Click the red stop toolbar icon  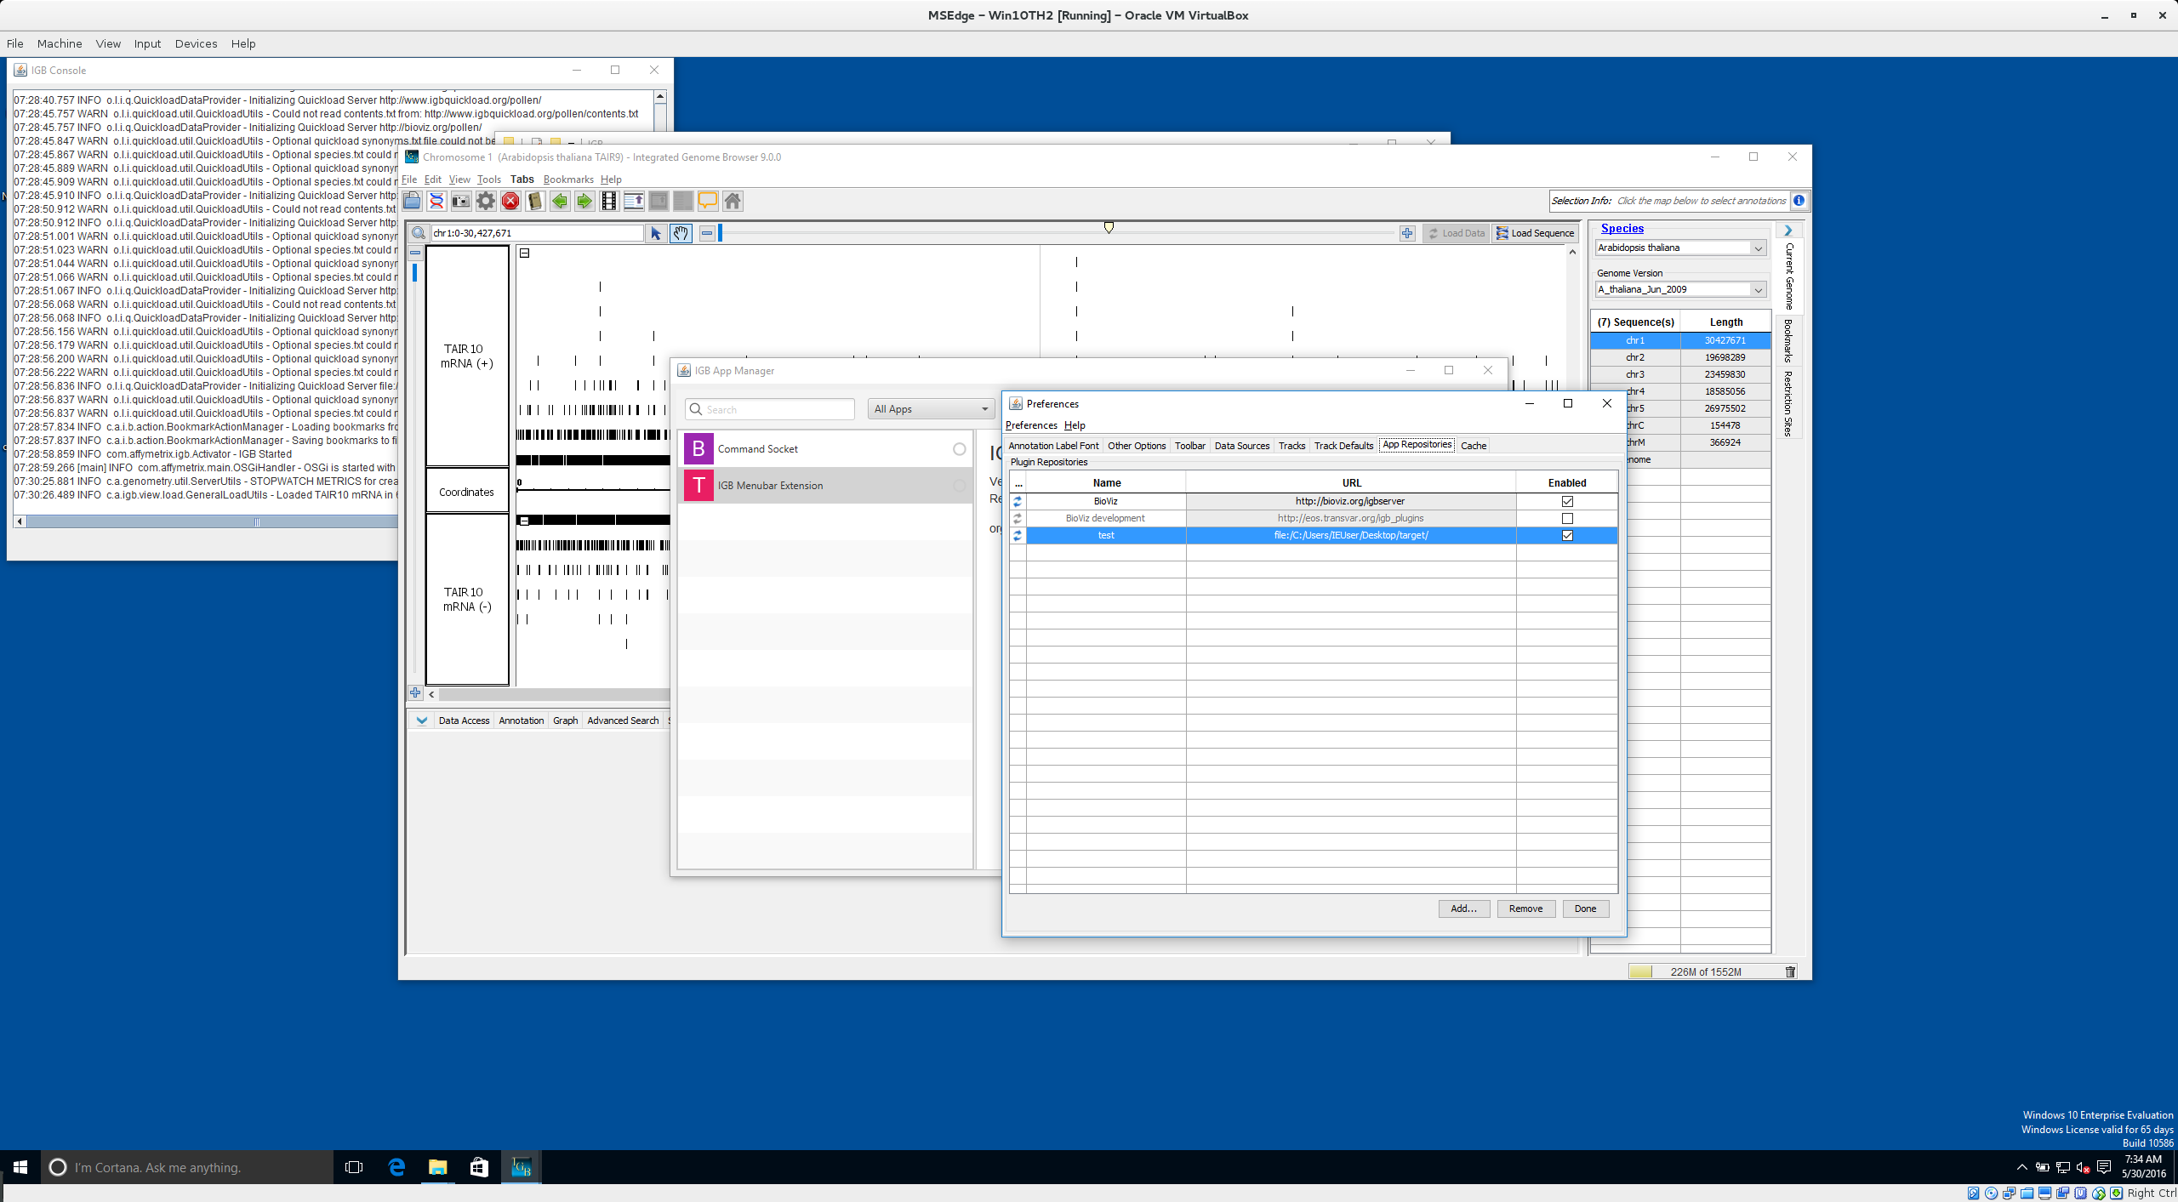[510, 201]
